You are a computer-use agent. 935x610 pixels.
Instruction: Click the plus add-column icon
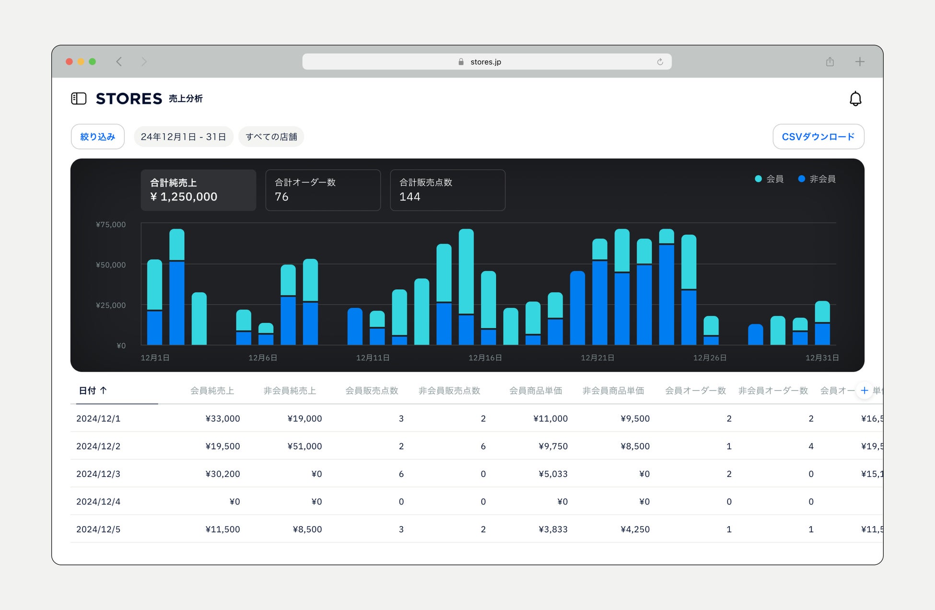pos(864,391)
